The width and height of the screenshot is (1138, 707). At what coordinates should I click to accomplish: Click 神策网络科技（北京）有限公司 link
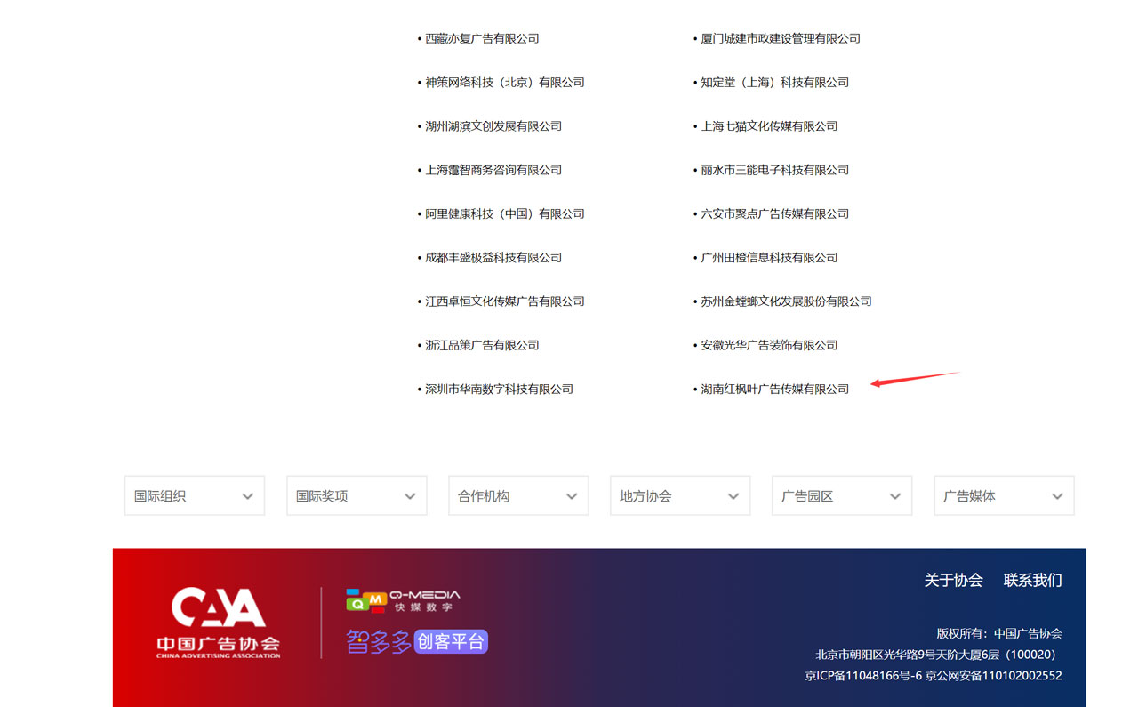pos(504,82)
